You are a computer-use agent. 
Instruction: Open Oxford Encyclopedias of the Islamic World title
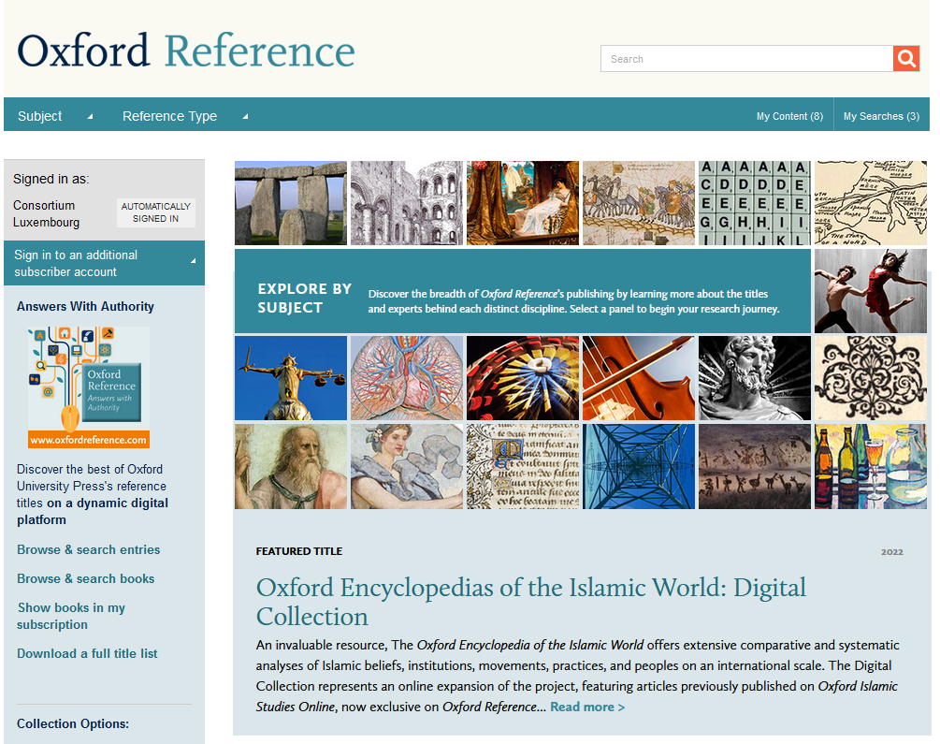[x=531, y=602]
